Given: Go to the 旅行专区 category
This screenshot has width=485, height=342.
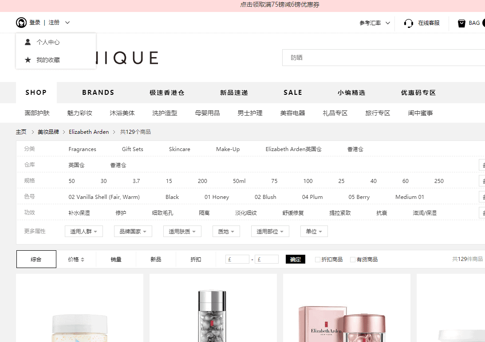Looking at the screenshot, I should point(378,113).
